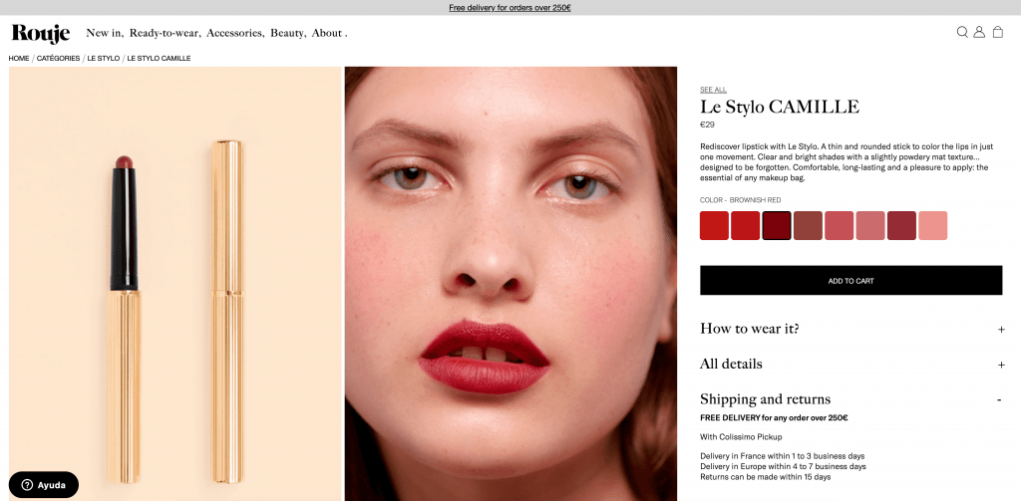
Task: Click the Le Stylo CAMILLE product title
Action: (x=780, y=107)
